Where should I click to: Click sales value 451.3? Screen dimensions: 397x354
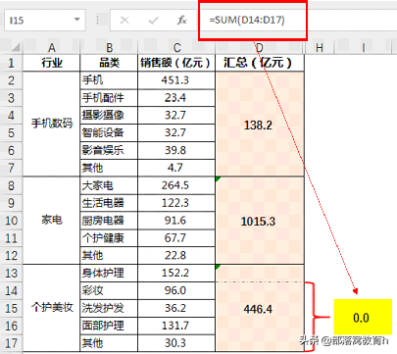(176, 80)
